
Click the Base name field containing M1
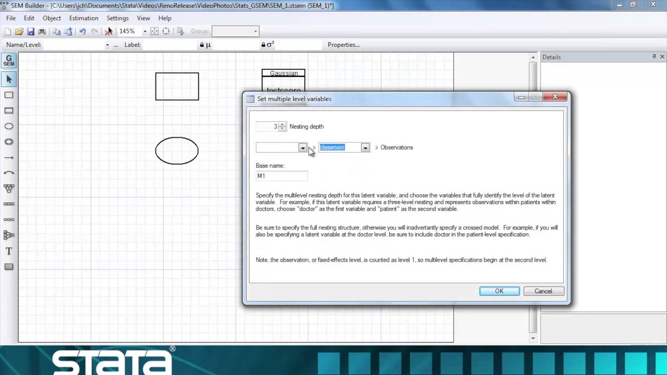[281, 176]
